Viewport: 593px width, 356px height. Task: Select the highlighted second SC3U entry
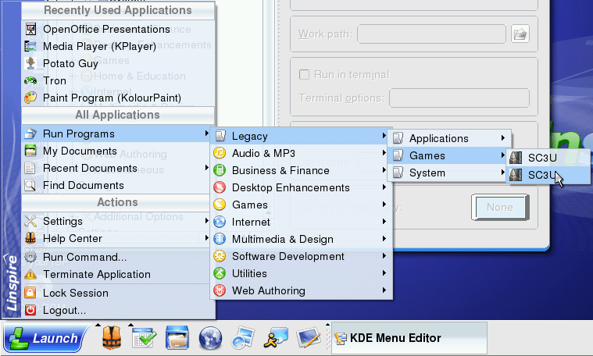(x=541, y=175)
